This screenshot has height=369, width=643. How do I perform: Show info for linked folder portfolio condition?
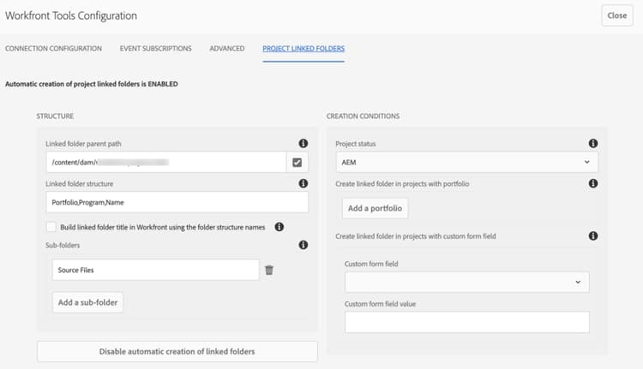(x=593, y=183)
